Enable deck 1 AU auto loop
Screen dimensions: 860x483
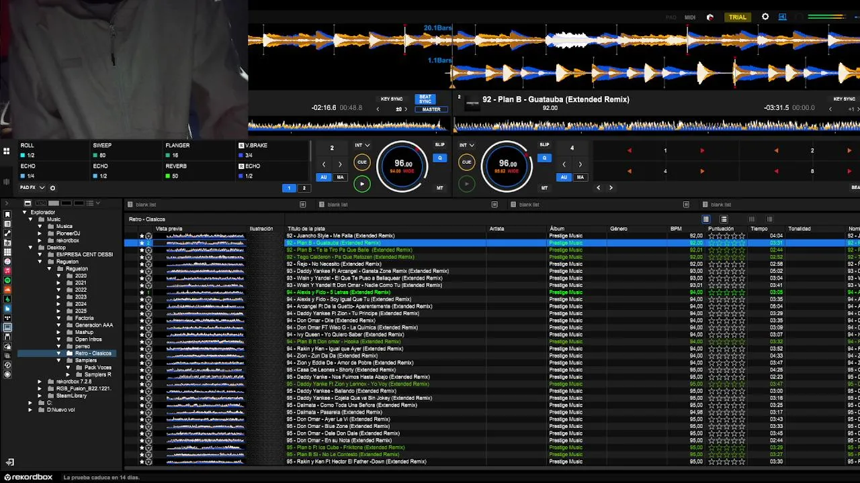324,177
